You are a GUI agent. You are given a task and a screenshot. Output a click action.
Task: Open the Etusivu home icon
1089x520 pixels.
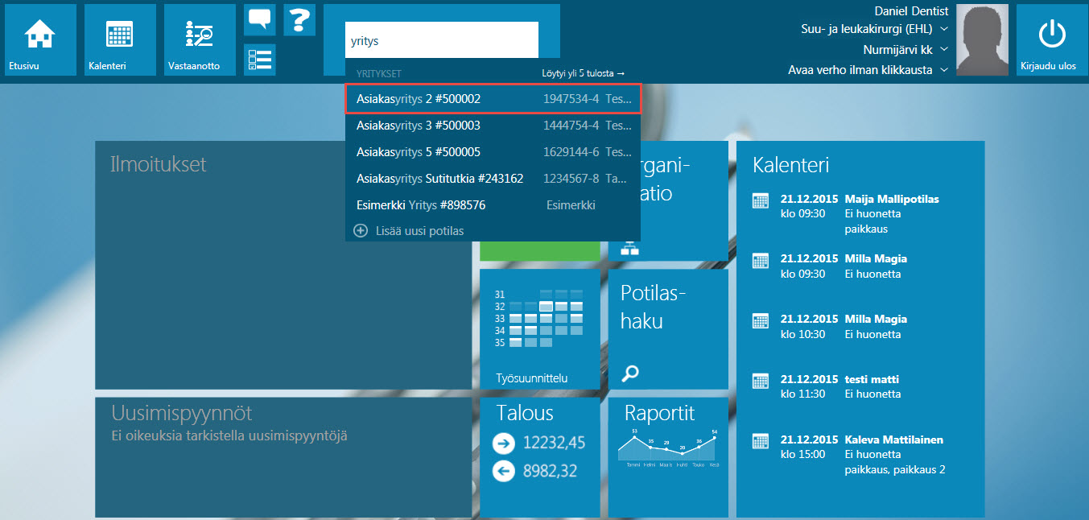point(39,35)
